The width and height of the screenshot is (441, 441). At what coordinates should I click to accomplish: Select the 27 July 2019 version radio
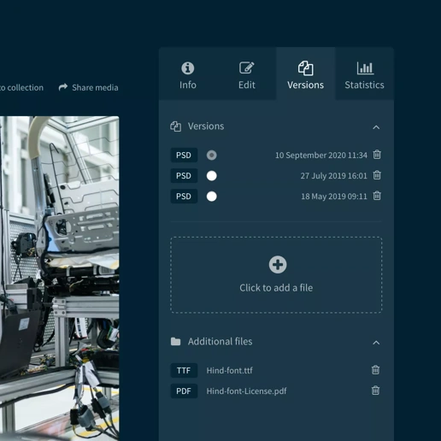[x=211, y=176]
